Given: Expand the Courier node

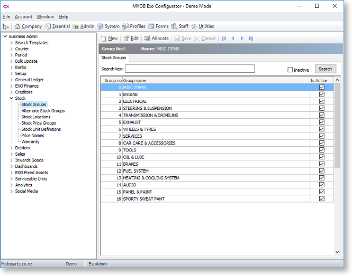Looking at the screenshot, I should pos(12,49).
